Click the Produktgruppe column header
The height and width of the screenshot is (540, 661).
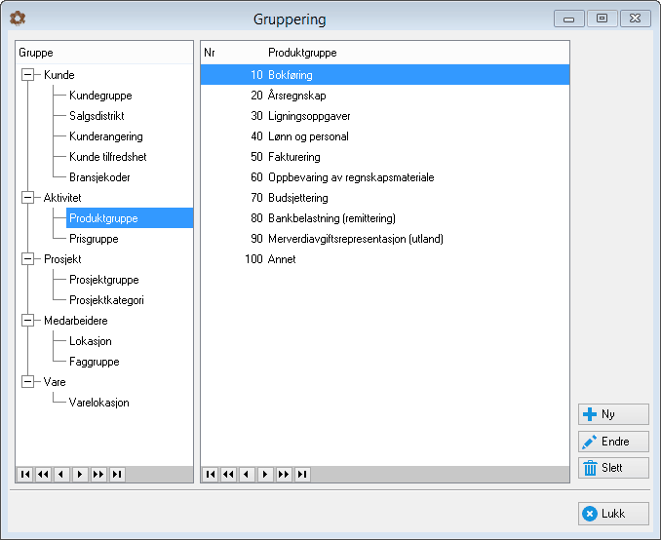(x=417, y=53)
